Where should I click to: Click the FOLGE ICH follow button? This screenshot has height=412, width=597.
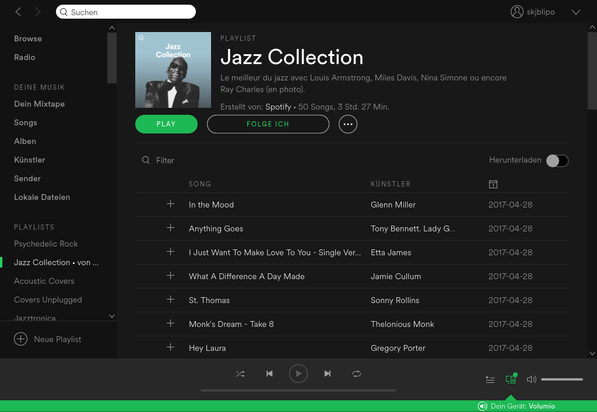pos(268,124)
